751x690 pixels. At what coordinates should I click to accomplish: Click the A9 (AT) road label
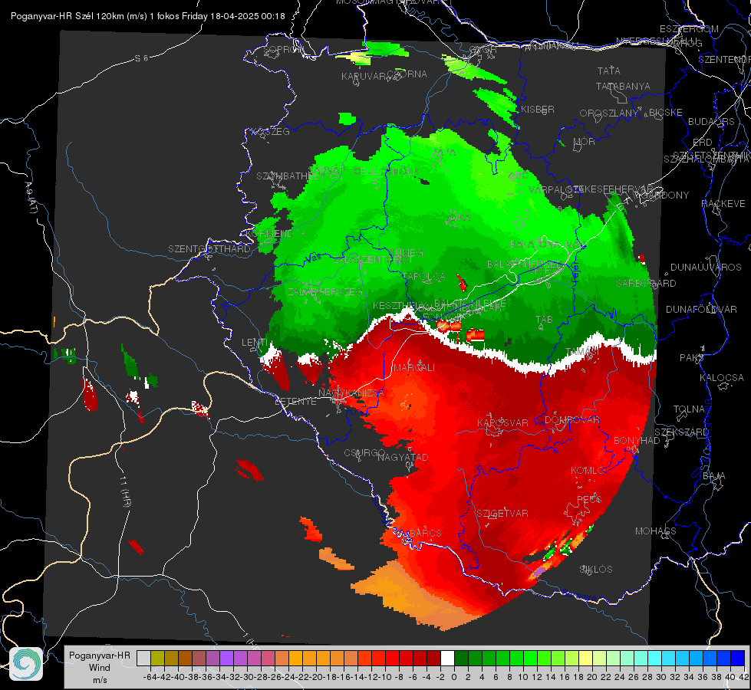(x=31, y=197)
